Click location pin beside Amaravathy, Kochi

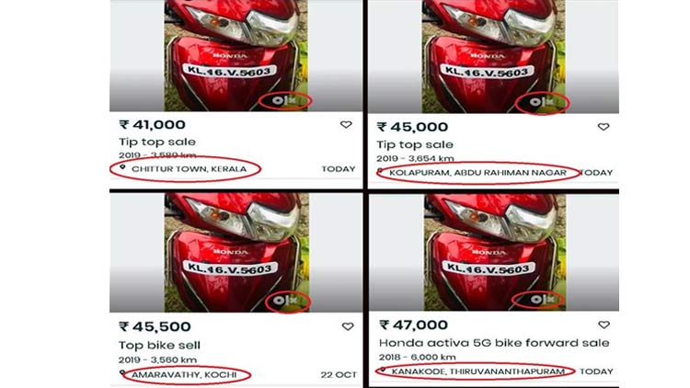(x=121, y=372)
